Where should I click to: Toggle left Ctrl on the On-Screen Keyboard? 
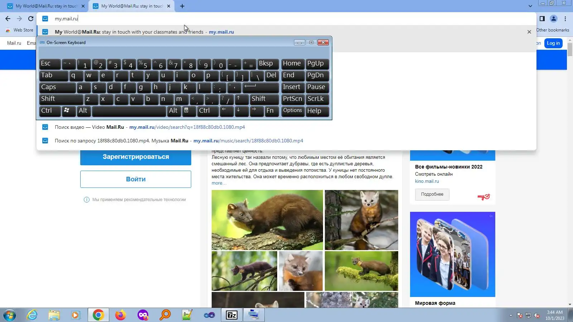click(x=50, y=111)
